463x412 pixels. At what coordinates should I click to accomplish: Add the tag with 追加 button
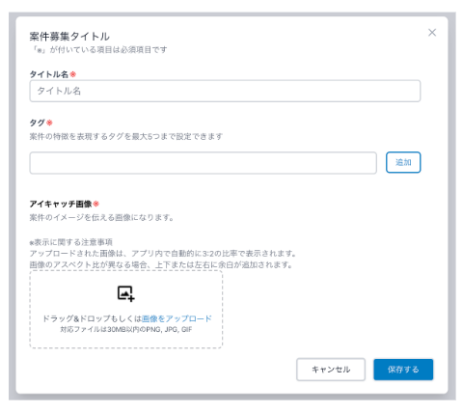403,162
